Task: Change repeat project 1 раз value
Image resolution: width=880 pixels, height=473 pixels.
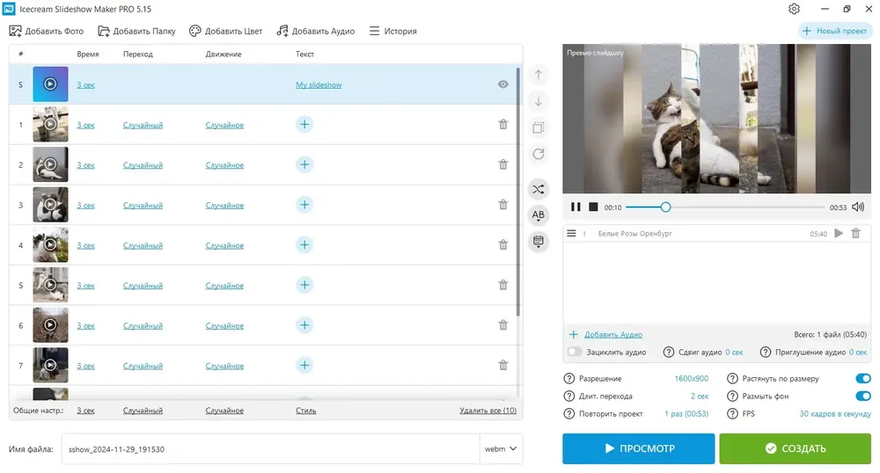Action: [x=686, y=414]
